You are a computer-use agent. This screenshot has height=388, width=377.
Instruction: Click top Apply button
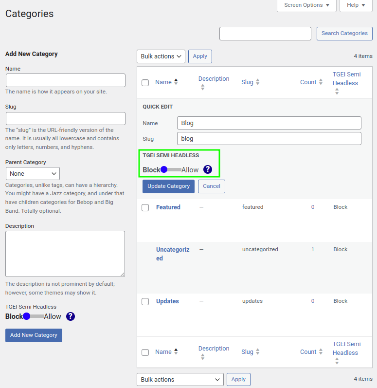[200, 56]
